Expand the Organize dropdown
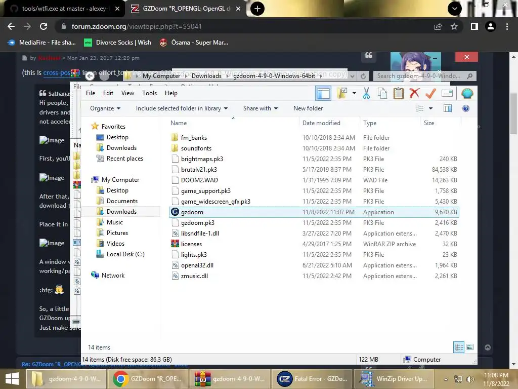The width and height of the screenshot is (518, 389). pos(105,108)
